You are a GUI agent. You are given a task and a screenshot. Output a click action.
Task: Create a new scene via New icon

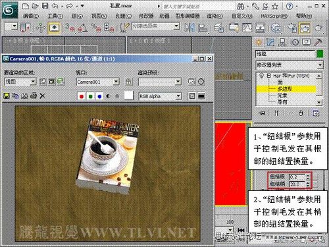click(26, 6)
